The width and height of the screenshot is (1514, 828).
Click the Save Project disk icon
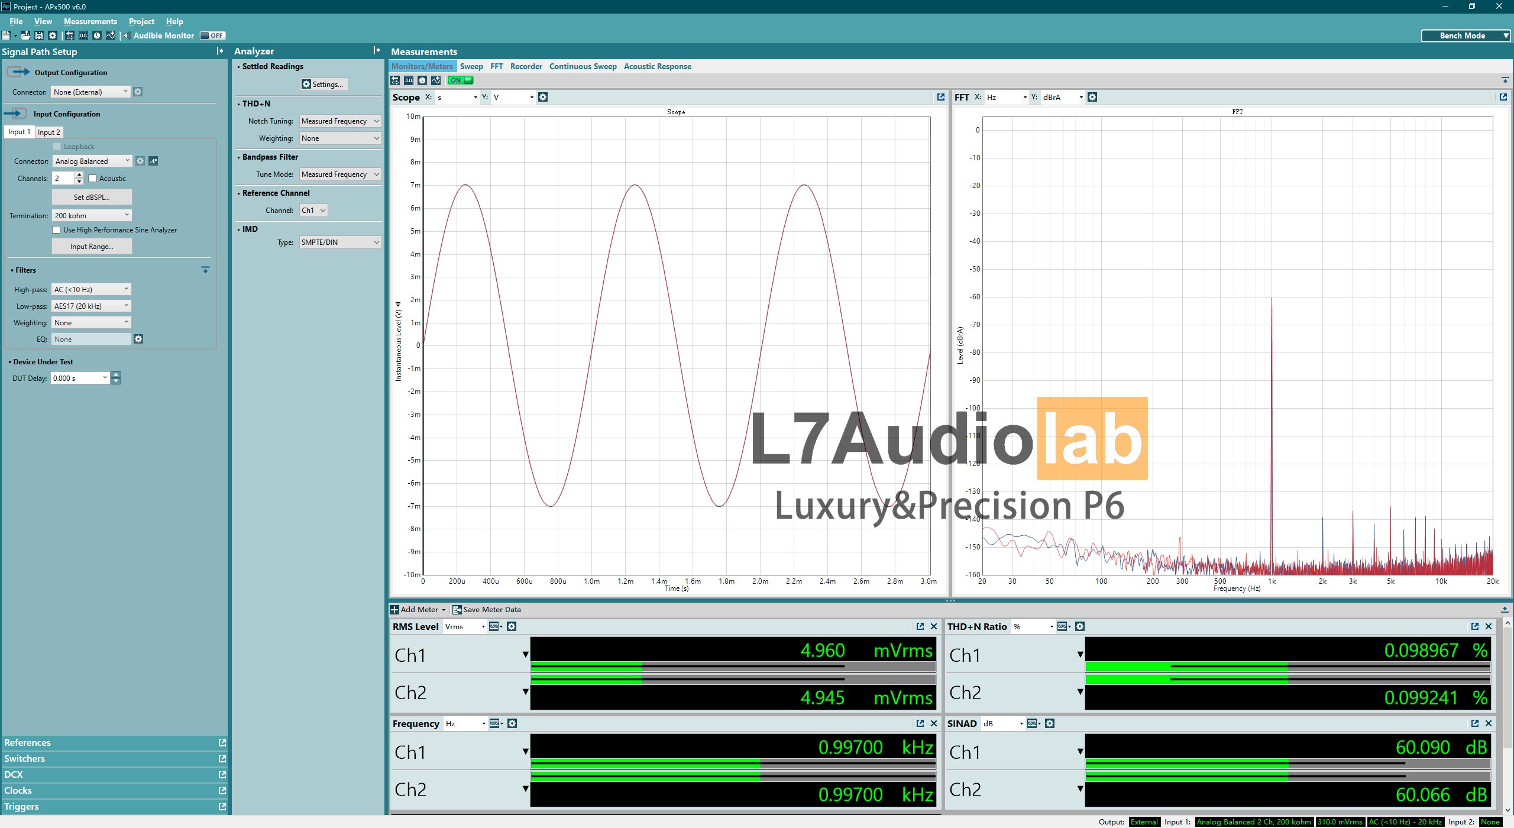point(39,35)
